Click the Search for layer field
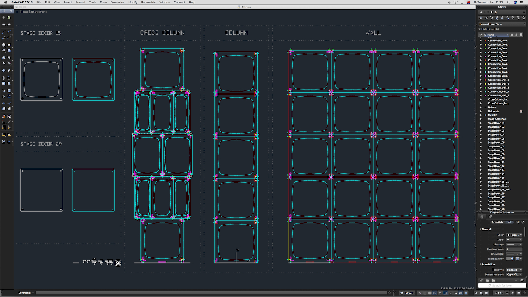Screen dimensions: 528x297 point(502,286)
